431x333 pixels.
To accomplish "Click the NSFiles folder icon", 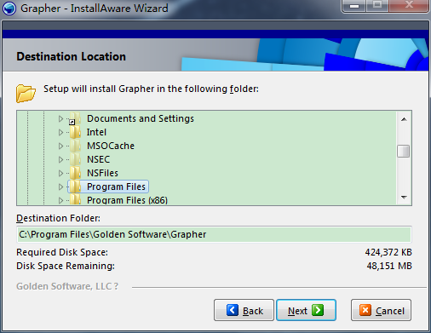I will coord(75,173).
